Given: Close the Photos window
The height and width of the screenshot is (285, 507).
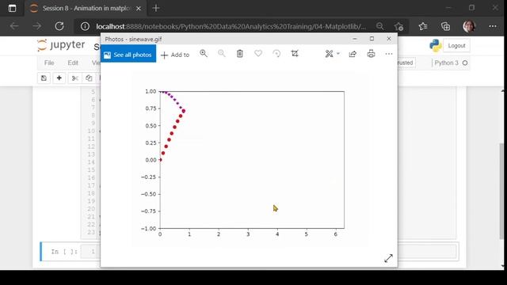Looking at the screenshot, I should tap(389, 39).
